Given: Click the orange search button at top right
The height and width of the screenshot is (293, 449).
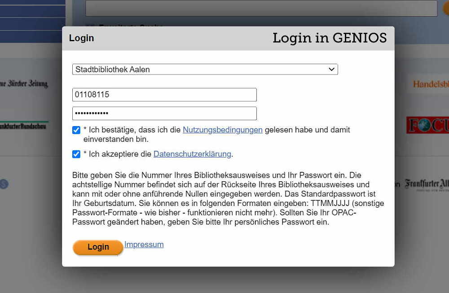Looking at the screenshot, I should point(446,8).
